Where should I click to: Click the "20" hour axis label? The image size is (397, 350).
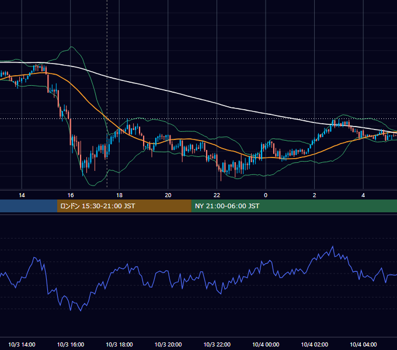[168, 195]
